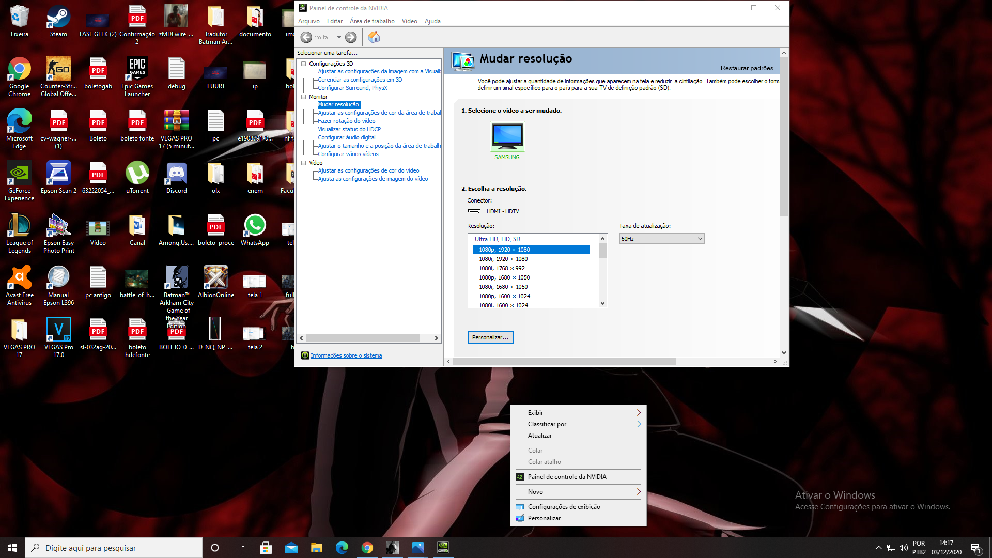Viewport: 992px width, 558px height.
Task: Open Task View on taskbar
Action: [240, 548]
